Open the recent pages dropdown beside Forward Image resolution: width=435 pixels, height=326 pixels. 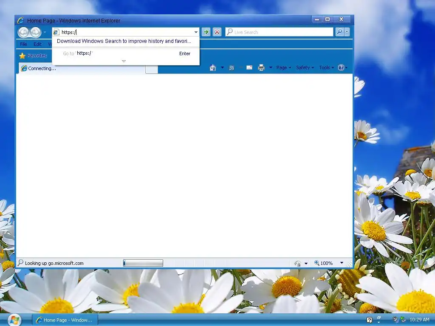(x=45, y=32)
